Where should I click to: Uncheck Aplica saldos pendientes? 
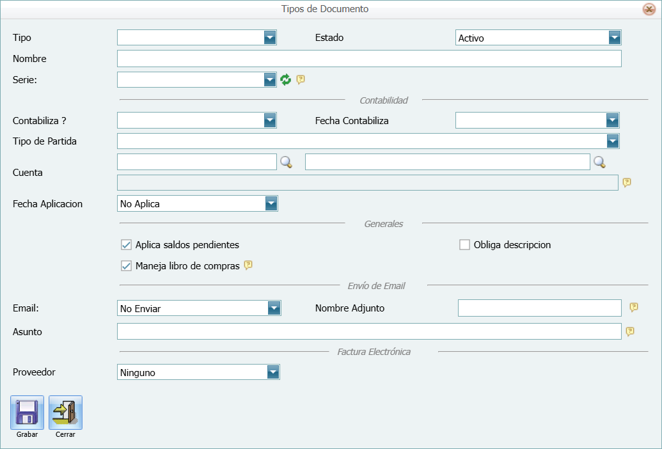point(126,245)
